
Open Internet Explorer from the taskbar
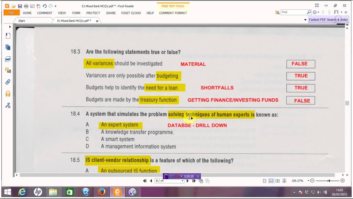click(x=22, y=192)
